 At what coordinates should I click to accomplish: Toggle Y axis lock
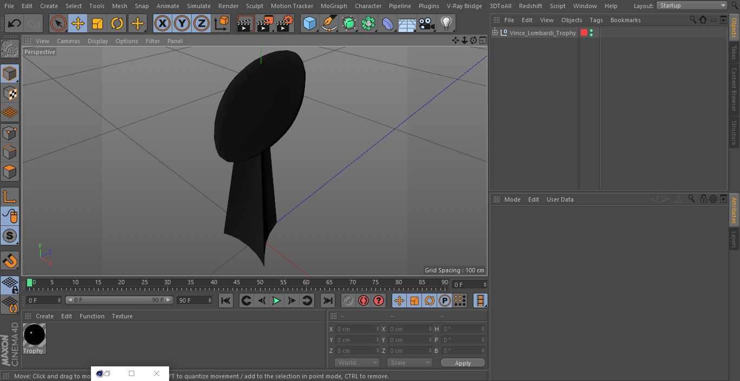[182, 23]
